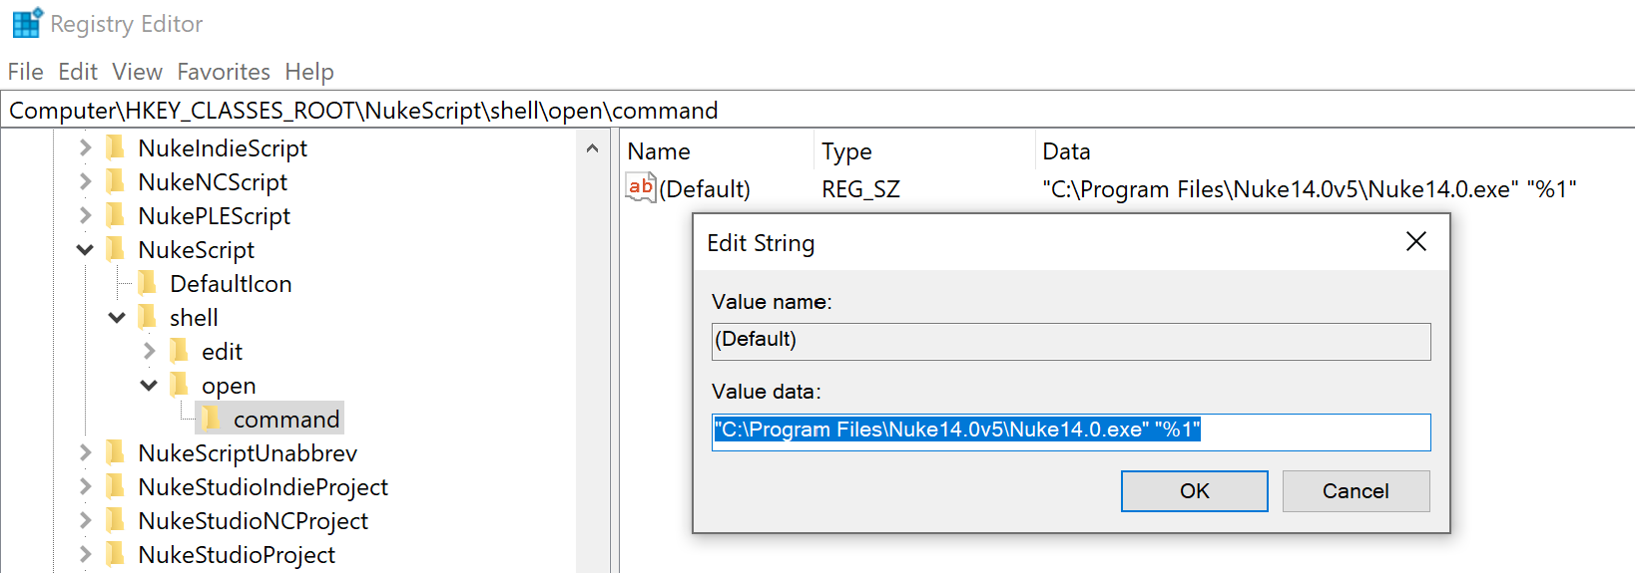Image resolution: width=1635 pixels, height=573 pixels.
Task: Open the Help menu
Action: pyautogui.click(x=309, y=72)
